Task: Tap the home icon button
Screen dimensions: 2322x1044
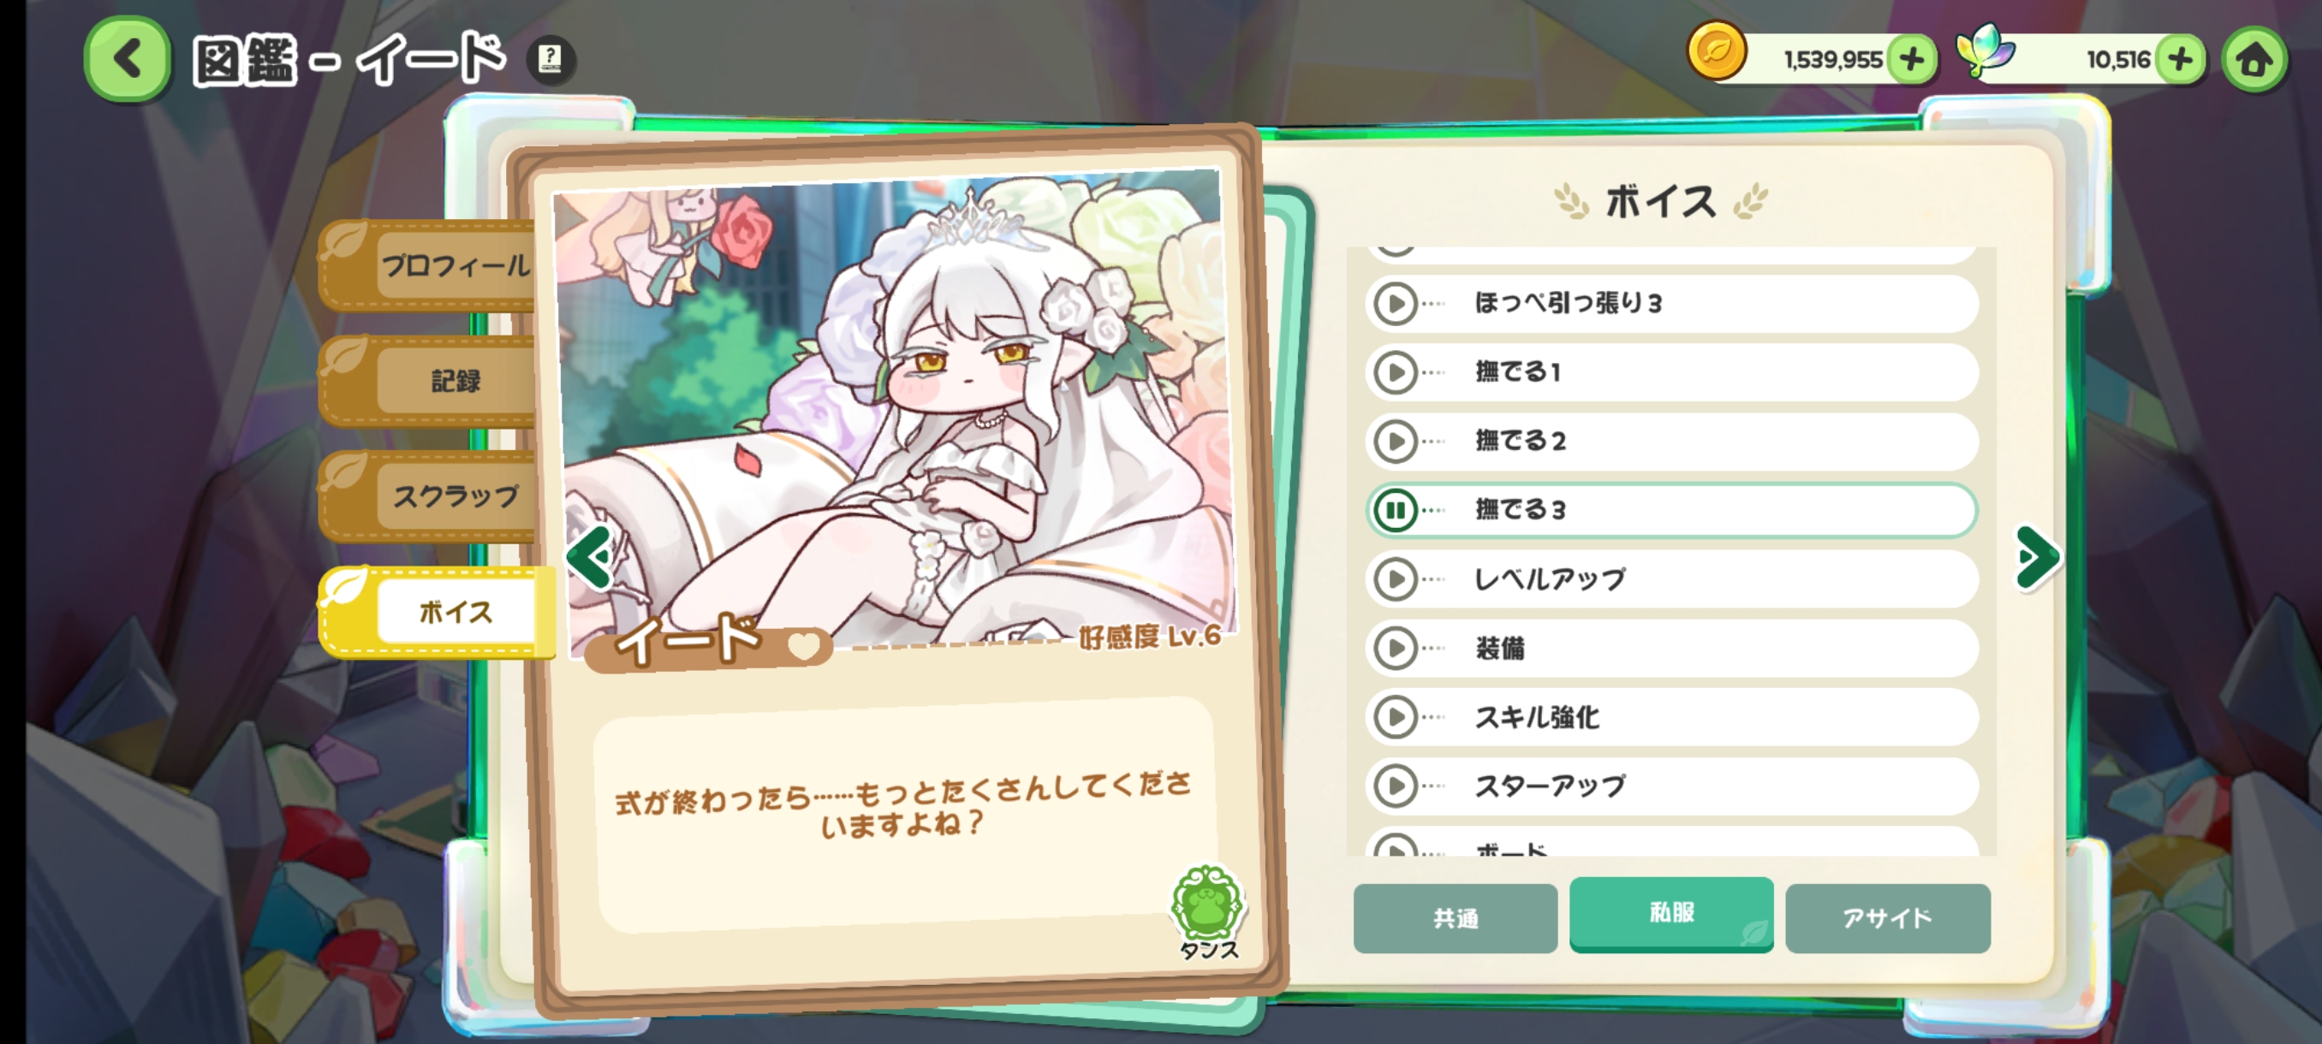Action: tap(2254, 61)
